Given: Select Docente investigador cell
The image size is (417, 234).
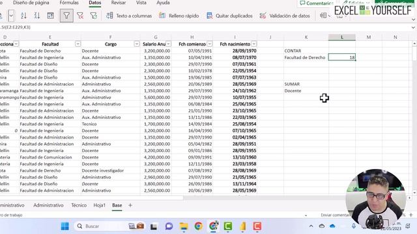Looking at the screenshot, I should pos(111,170).
